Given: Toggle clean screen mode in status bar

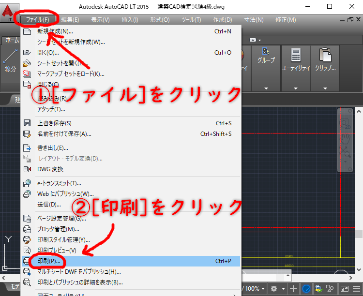Looking at the screenshot, I should [345, 289].
